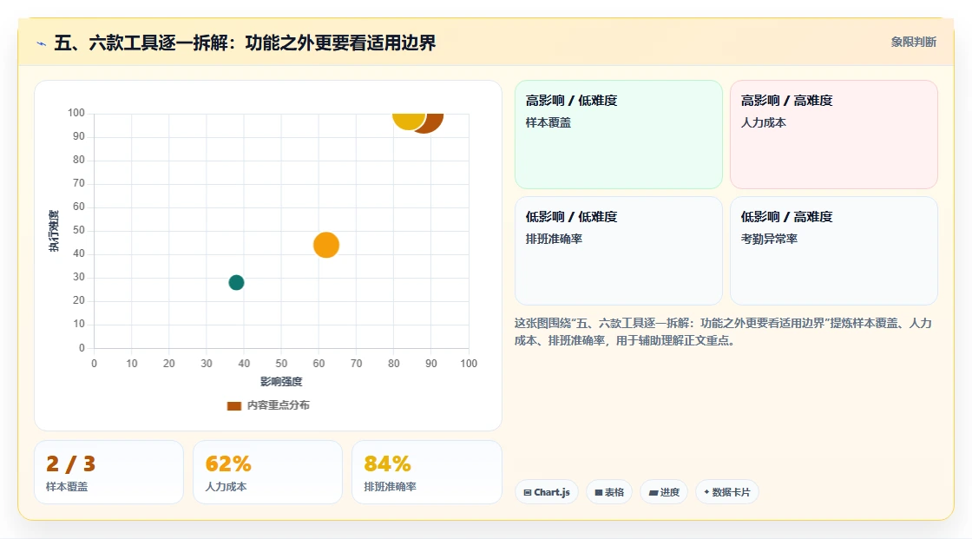
Task: Select the 2 / 3 样本覆盖 data card
Action: (x=109, y=472)
